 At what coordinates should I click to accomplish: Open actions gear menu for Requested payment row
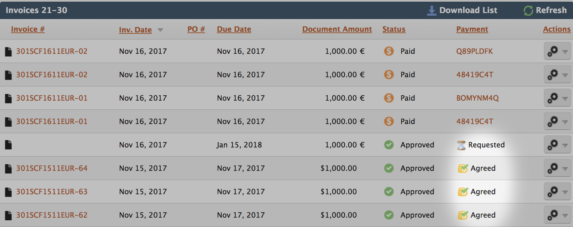coord(553,145)
